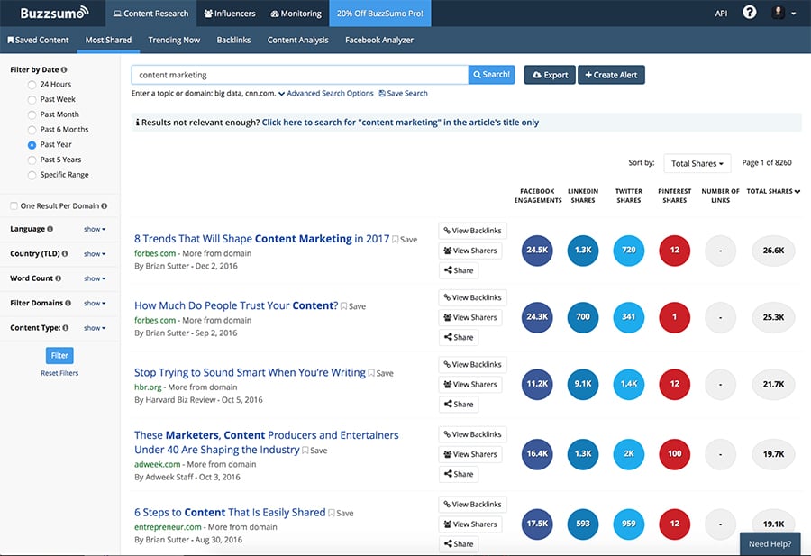Click View Backlinks for the hbr.org article
This screenshot has height=556, width=811.
click(472, 364)
